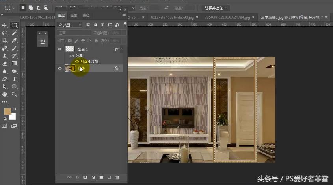The width and height of the screenshot is (333, 185).
Task: Select the Magic Wand tool
Action: click(x=14, y=33)
